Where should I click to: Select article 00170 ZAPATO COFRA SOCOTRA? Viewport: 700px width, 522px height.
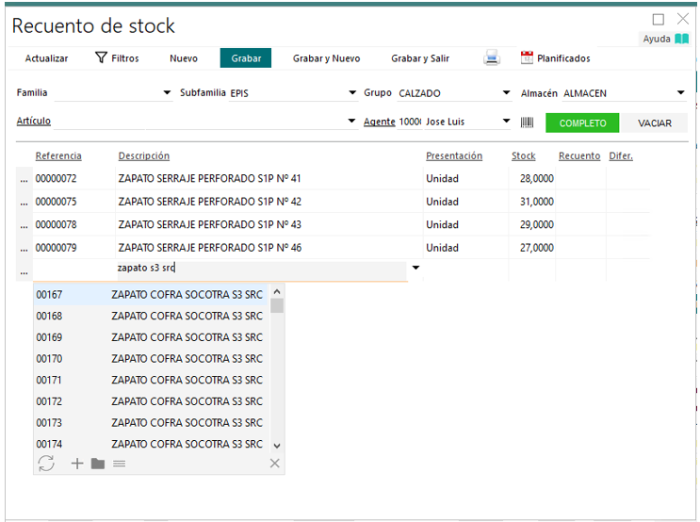[151, 359]
